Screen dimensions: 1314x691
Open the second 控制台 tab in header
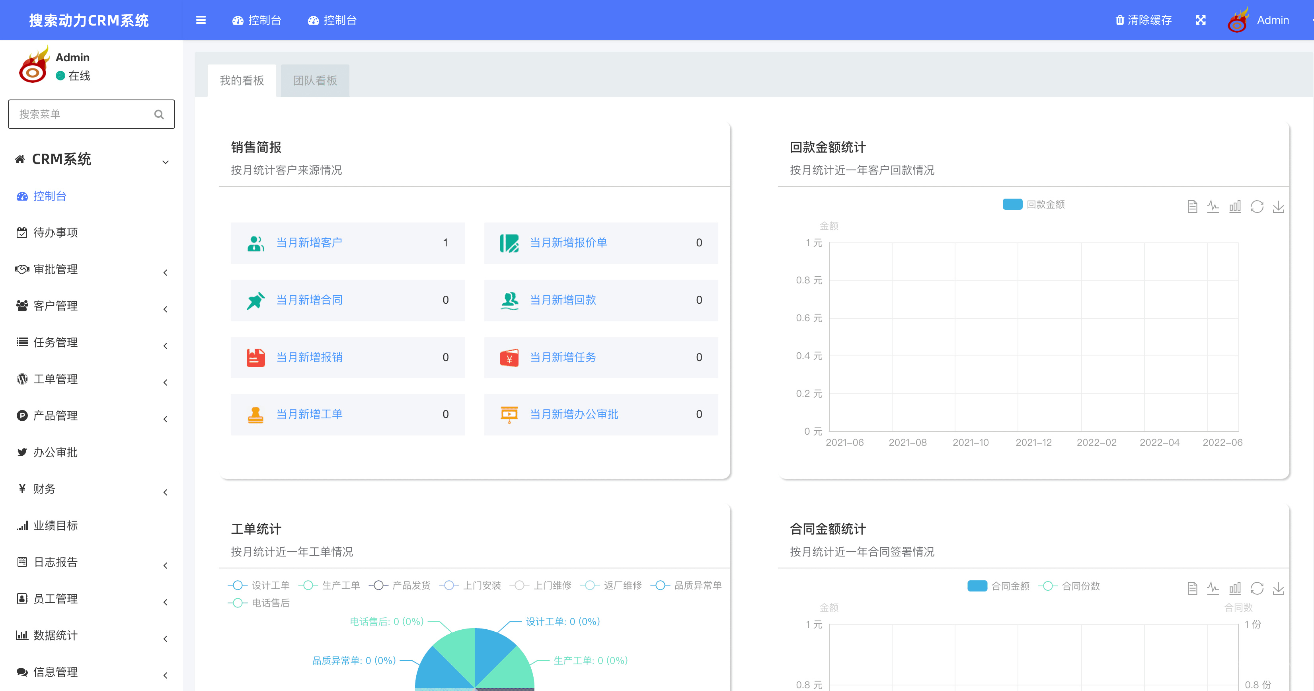tap(332, 20)
